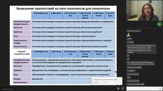This screenshot has height=91, width=163.
Task: Click slide title 'Выявление препятствий на пути полезности'
Action: tap(63, 8)
